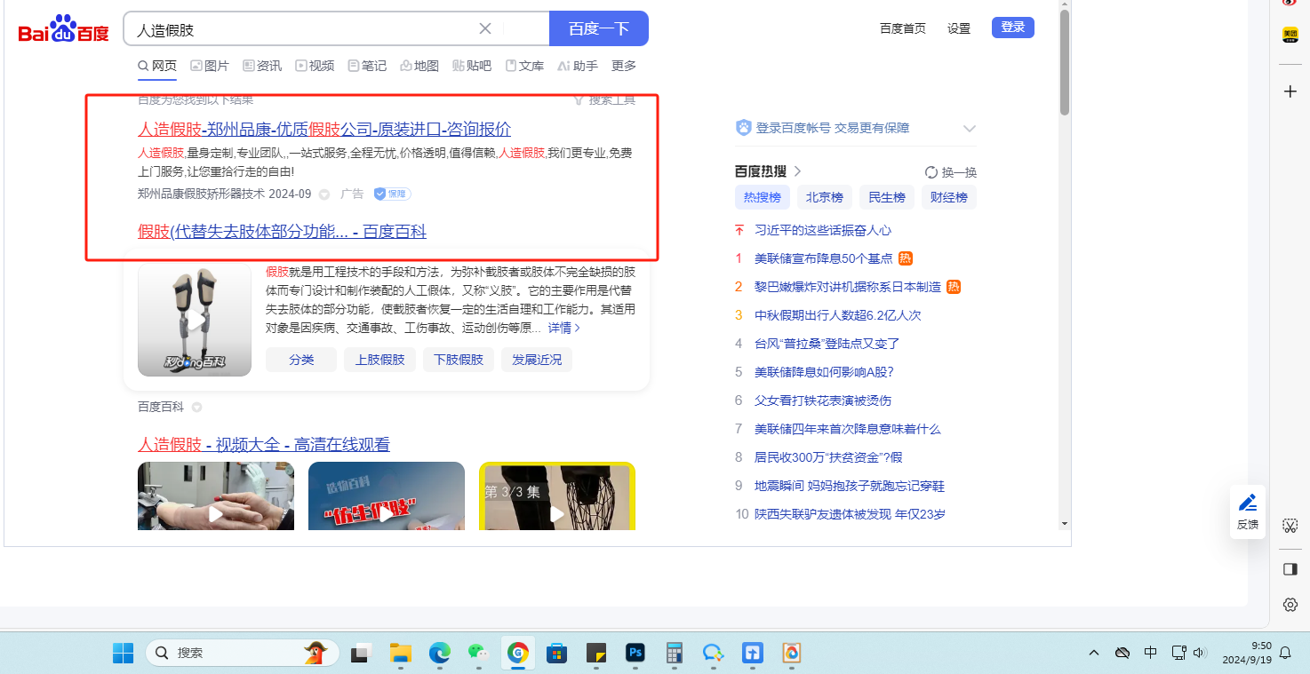
Task: Clear the search box with the X
Action: (485, 28)
